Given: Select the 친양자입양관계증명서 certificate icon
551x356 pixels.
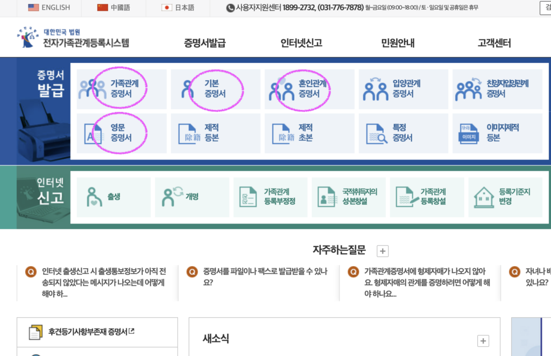Looking at the screenshot, I should click(498, 89).
